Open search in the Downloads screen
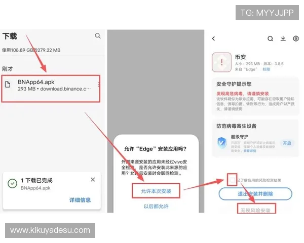This screenshot has height=243, width=304. [98, 36]
